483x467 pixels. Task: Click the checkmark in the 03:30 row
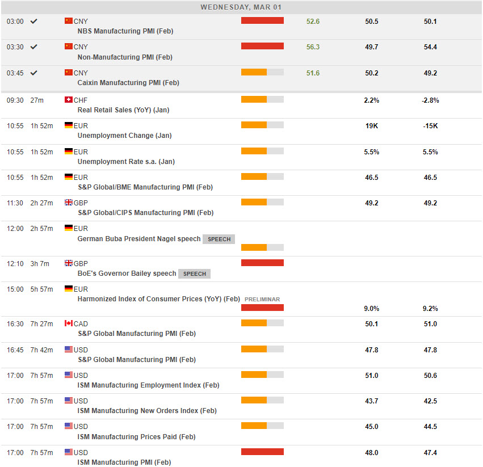point(33,47)
